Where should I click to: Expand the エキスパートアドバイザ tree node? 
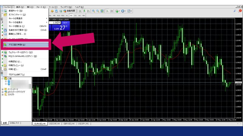pyautogui.click(x=3, y=92)
